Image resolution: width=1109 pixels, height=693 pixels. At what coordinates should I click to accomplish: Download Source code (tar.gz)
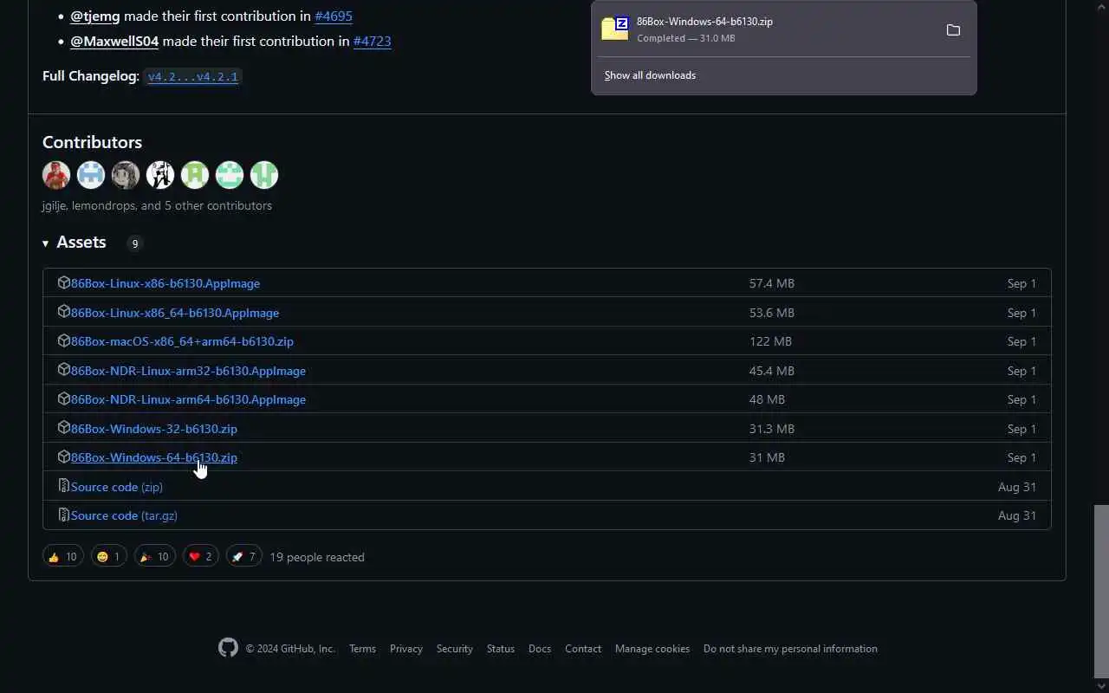click(x=124, y=515)
